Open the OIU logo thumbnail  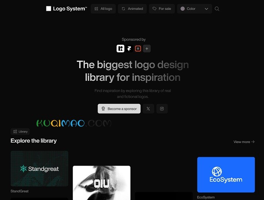(x=101, y=183)
